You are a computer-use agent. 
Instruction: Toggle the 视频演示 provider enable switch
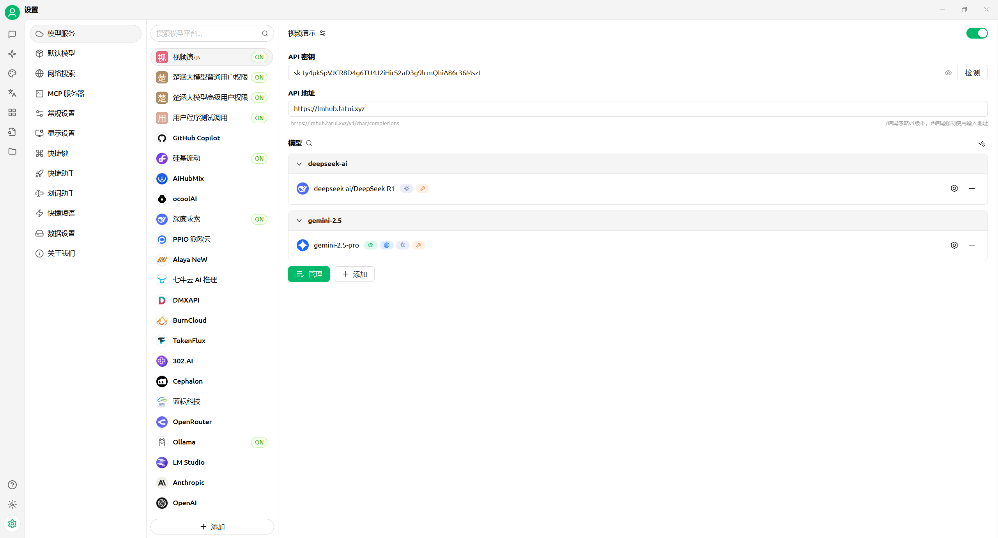[x=977, y=33]
